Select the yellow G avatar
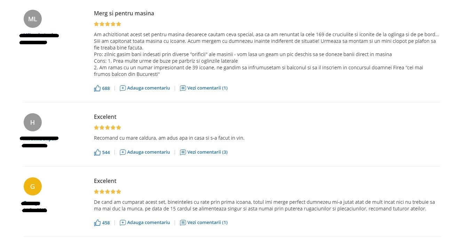This screenshot has width=460, height=239. (x=33, y=186)
